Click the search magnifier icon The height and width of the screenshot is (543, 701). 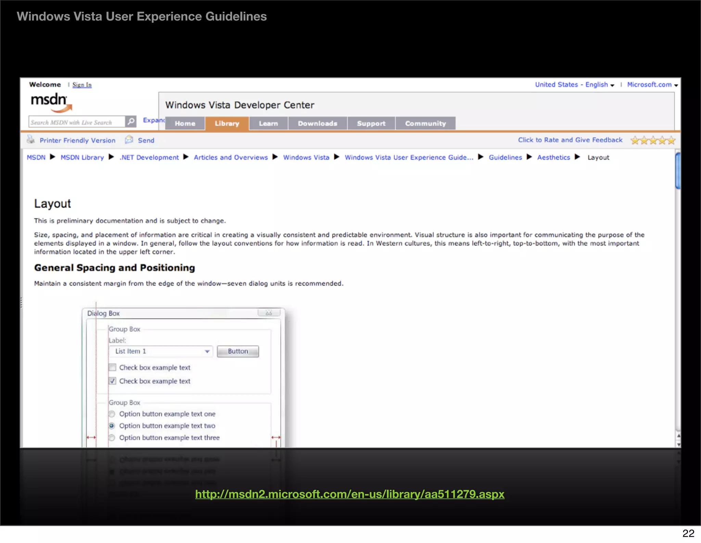pyautogui.click(x=130, y=121)
